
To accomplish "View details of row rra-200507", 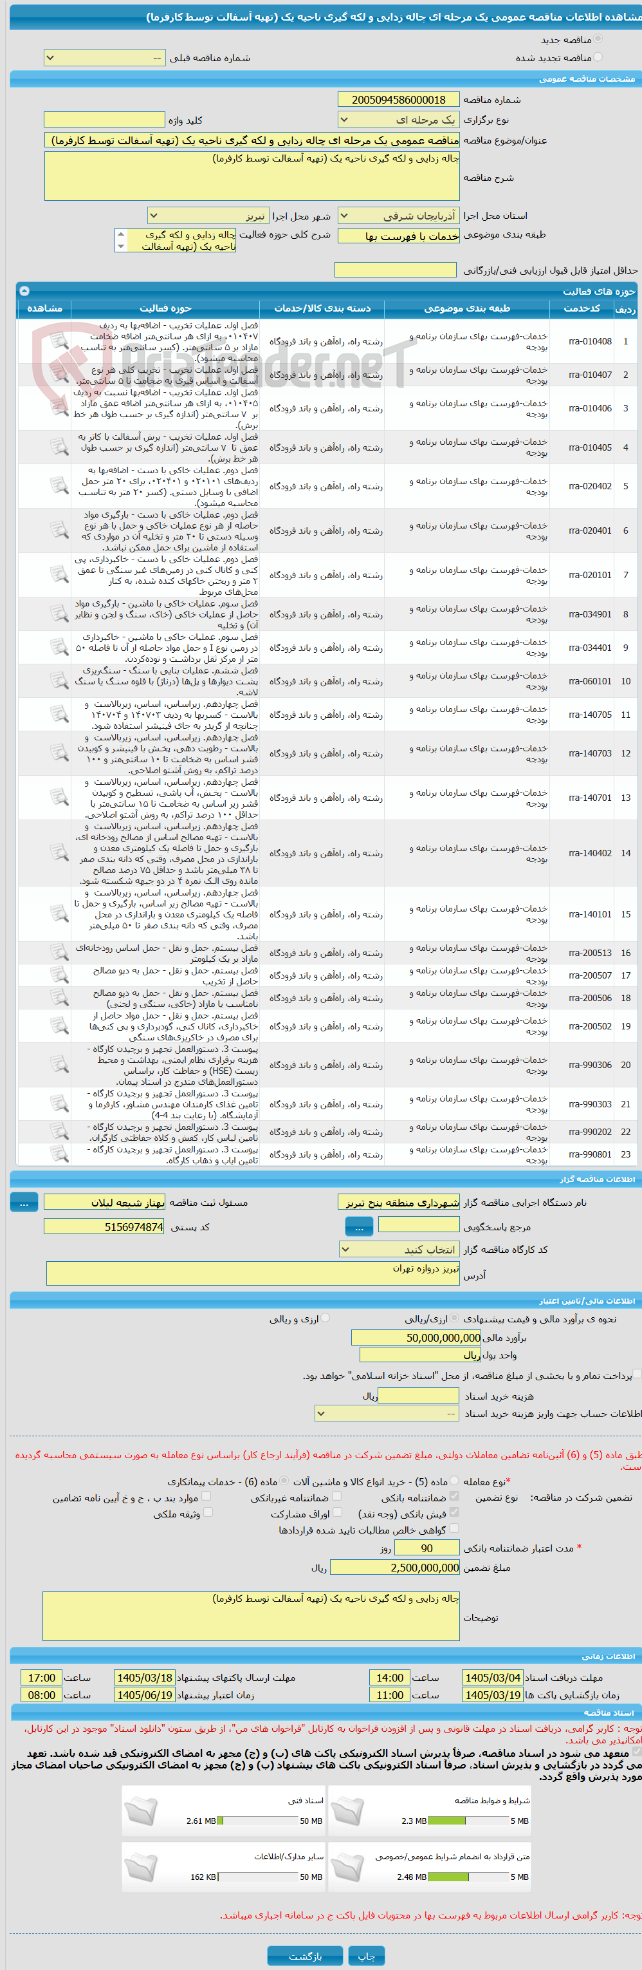I will pos(59,975).
